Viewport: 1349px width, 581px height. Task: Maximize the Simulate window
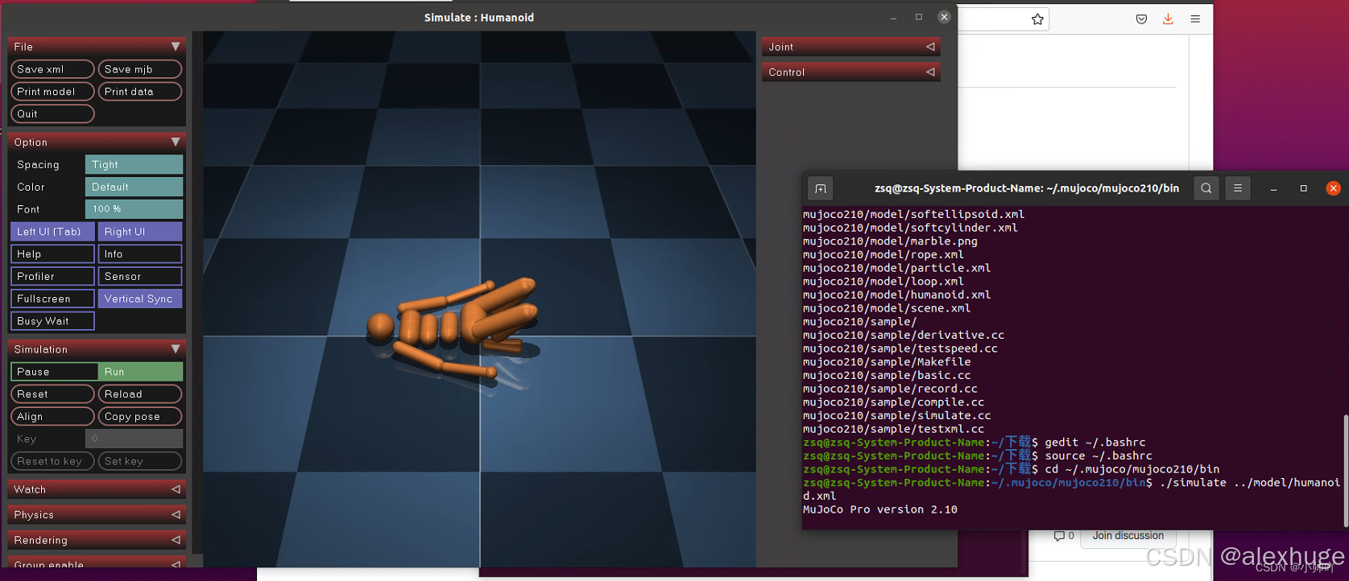(919, 17)
